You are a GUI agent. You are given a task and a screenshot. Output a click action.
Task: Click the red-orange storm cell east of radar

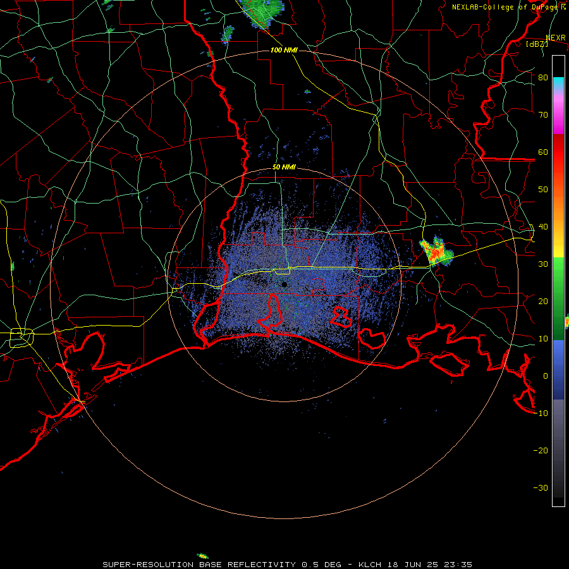(436, 251)
